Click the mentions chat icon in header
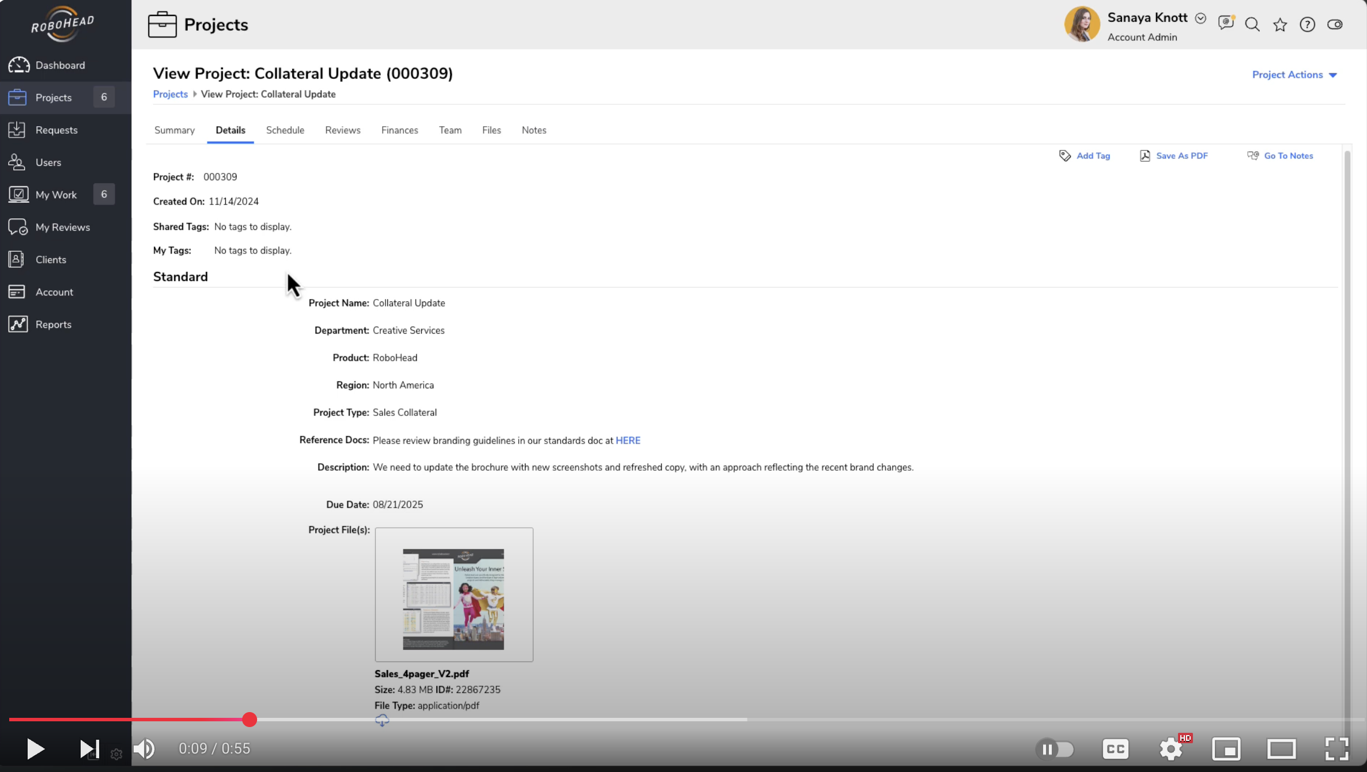This screenshot has width=1367, height=772. coord(1226,24)
